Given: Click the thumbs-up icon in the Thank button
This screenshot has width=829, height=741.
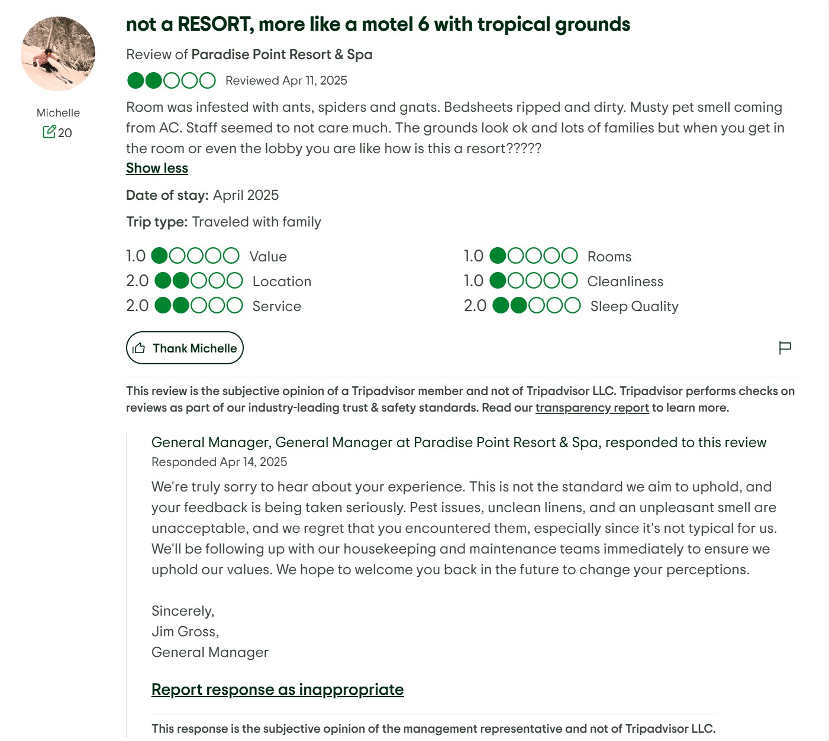Looking at the screenshot, I should point(139,348).
